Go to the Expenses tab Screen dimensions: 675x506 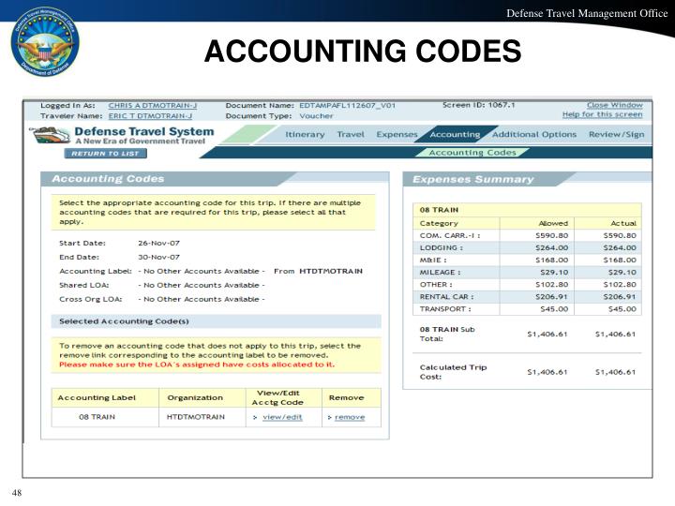397,134
